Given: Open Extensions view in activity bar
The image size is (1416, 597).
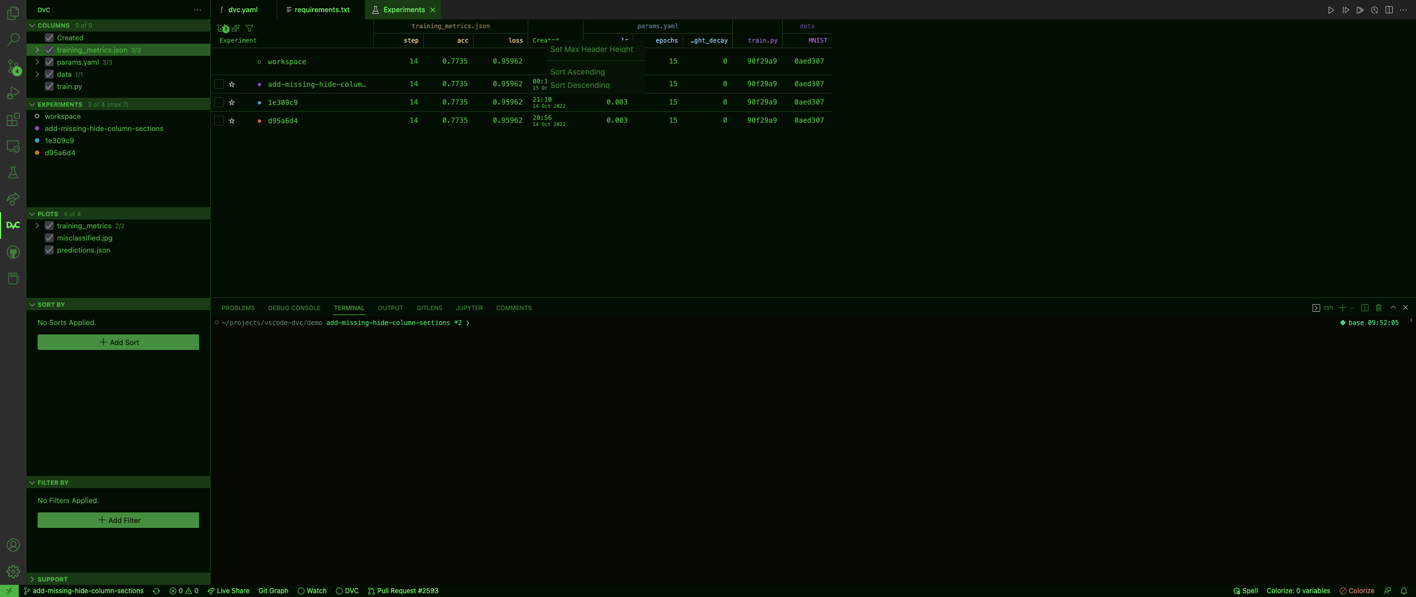Looking at the screenshot, I should point(13,119).
